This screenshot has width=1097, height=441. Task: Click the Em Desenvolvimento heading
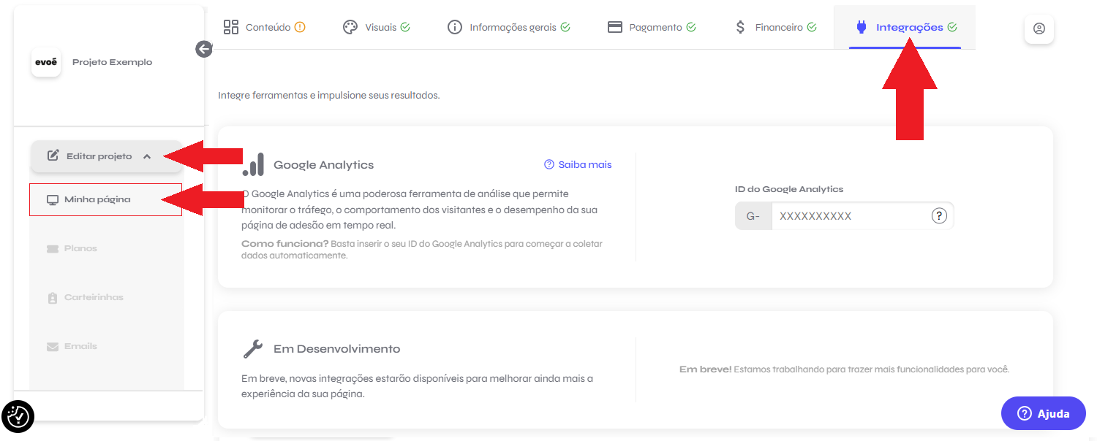(x=336, y=349)
